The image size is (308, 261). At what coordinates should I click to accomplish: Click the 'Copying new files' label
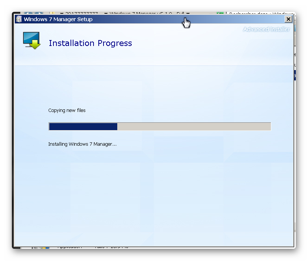pyautogui.click(x=67, y=110)
